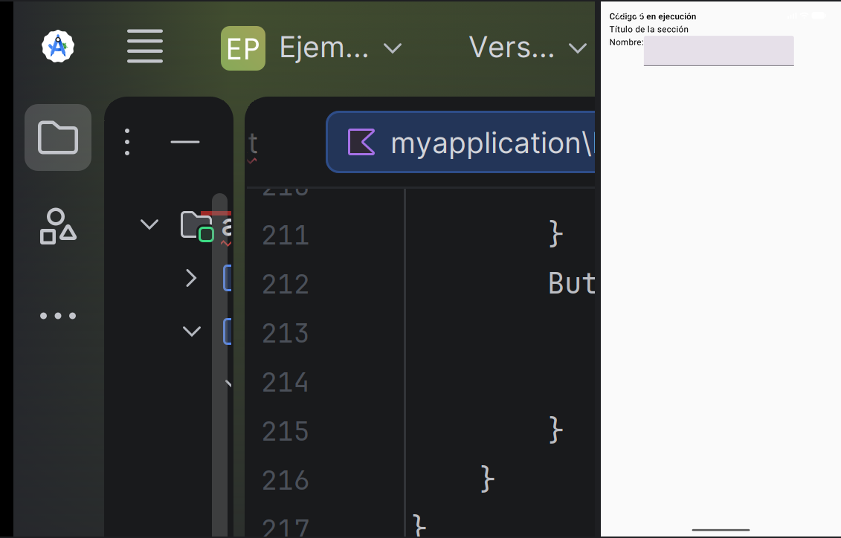
Task: Click the green EP project badge
Action: (x=243, y=48)
